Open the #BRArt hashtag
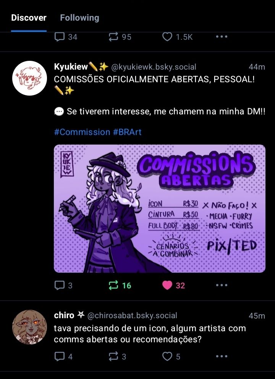 [x=127, y=132]
